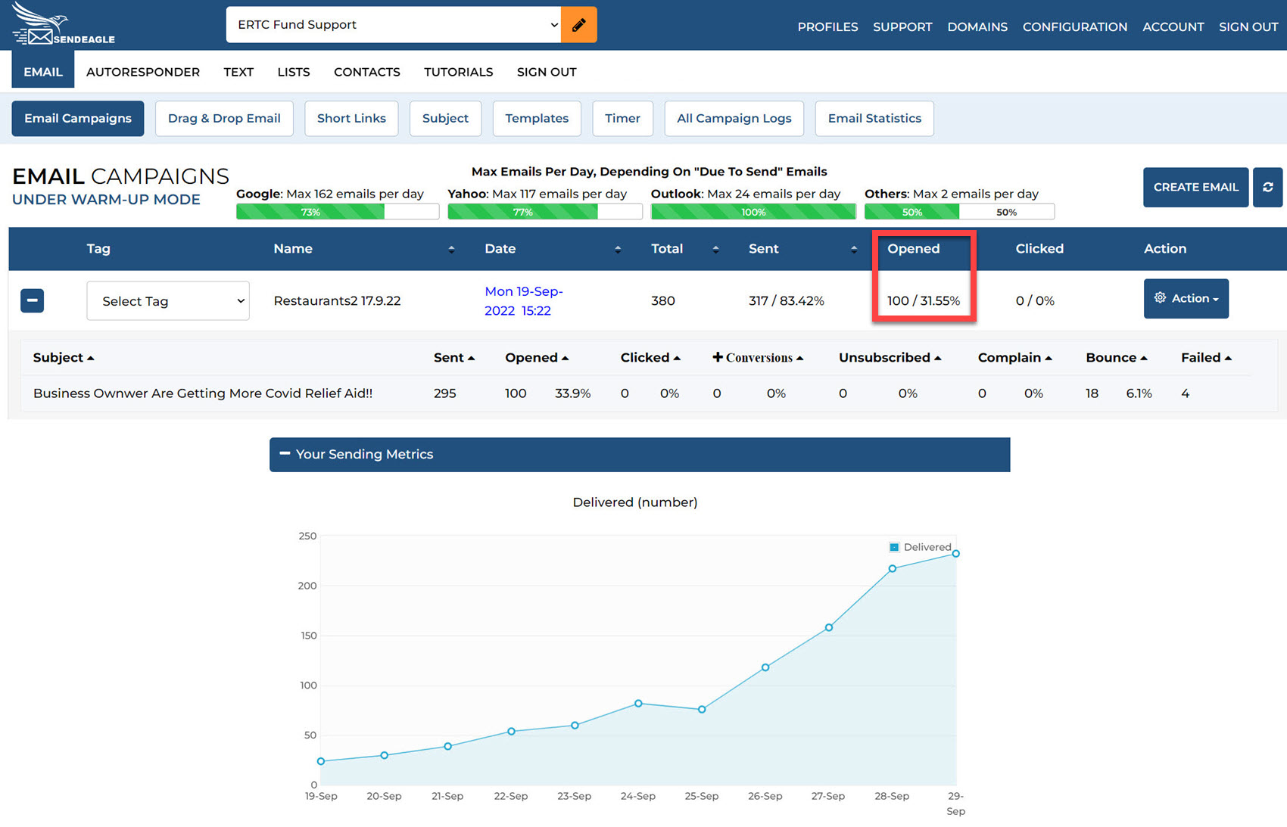Viewport: 1287px width, 827px height.
Task: Collapse the Your Sending Metrics panel
Action: click(285, 454)
